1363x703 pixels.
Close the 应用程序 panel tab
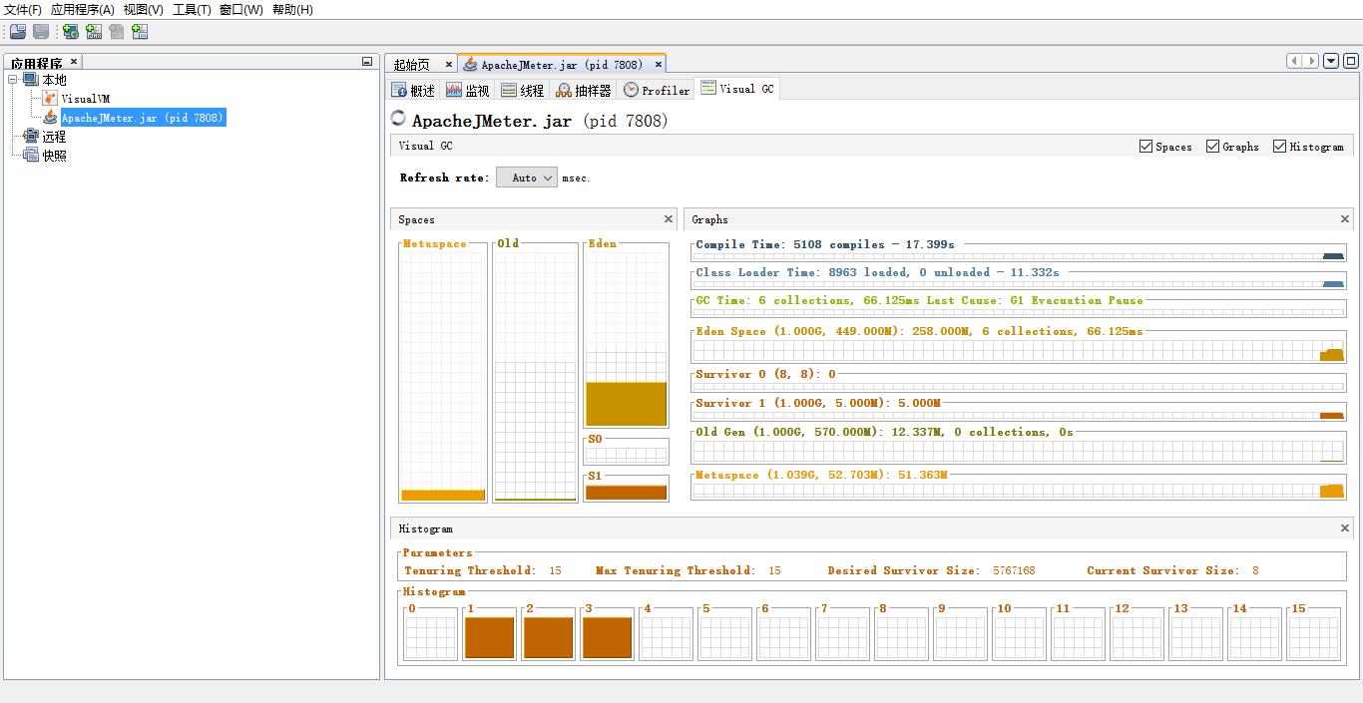pos(73,62)
